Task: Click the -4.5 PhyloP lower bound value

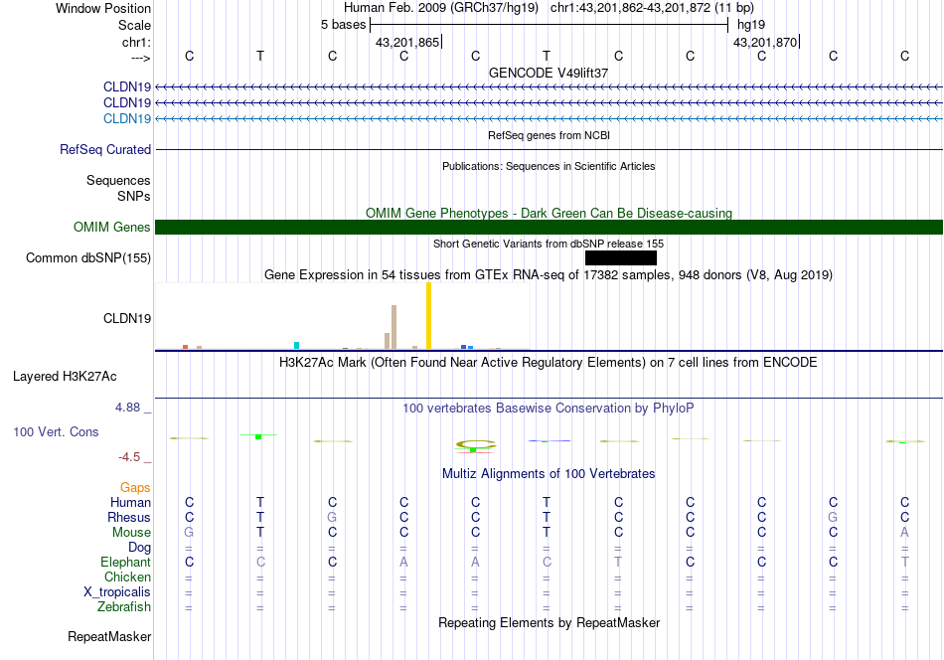Action: point(129,457)
